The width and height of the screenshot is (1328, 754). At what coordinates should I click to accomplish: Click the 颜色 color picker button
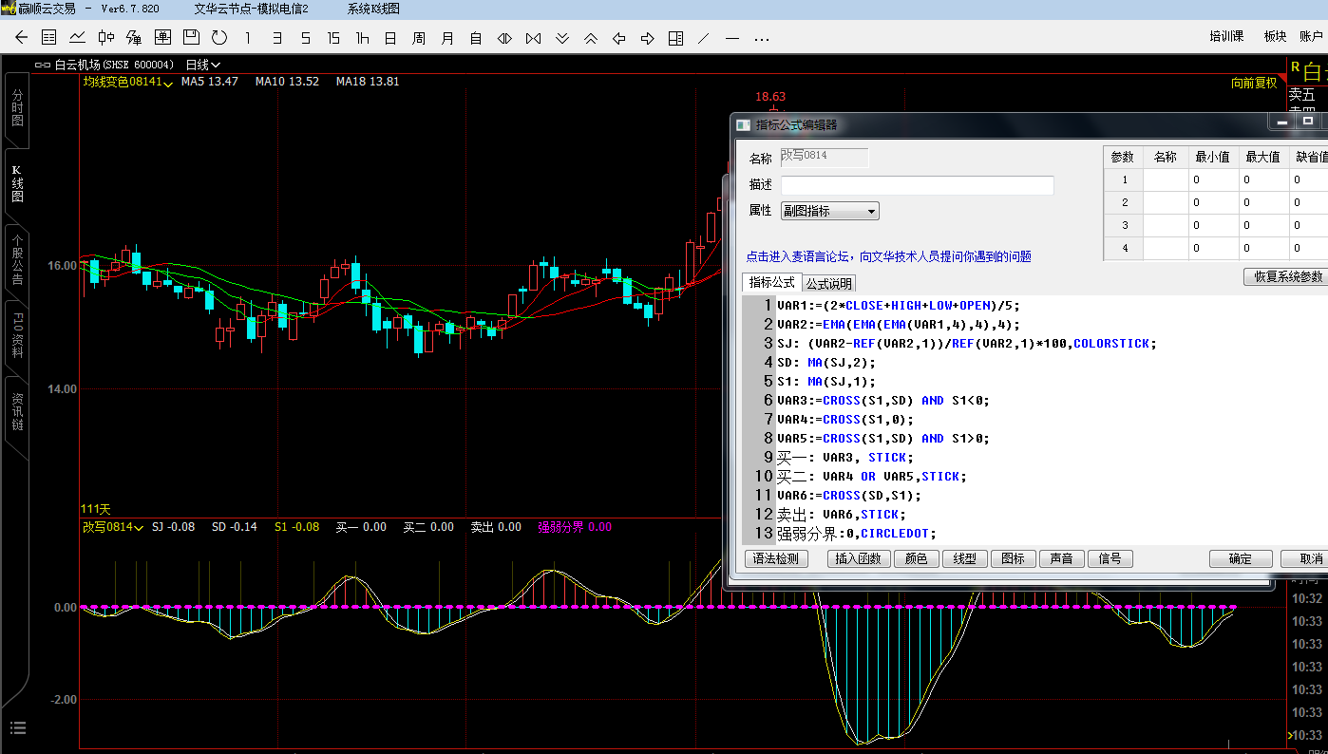tap(917, 558)
